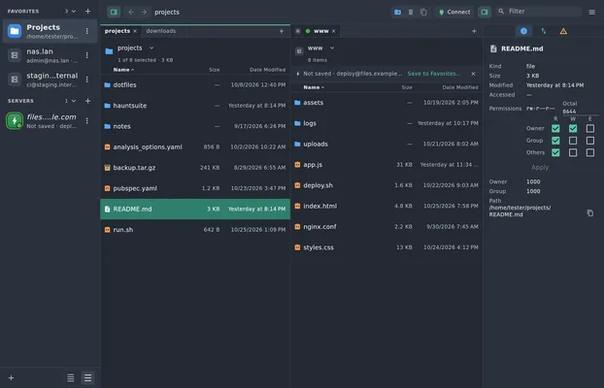Viewport: 604px width, 388px height.
Task: Open files.example.com server options menu
Action: (87, 120)
